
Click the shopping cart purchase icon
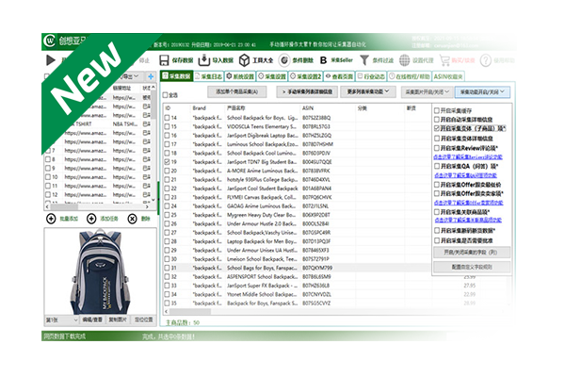[x=444, y=60]
